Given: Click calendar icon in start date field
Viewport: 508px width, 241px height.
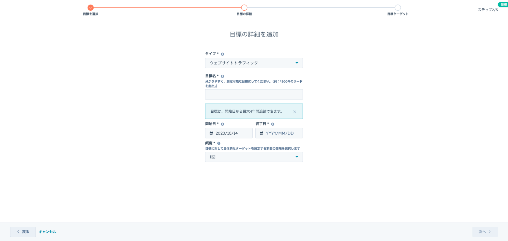Looking at the screenshot, I should pos(211,133).
